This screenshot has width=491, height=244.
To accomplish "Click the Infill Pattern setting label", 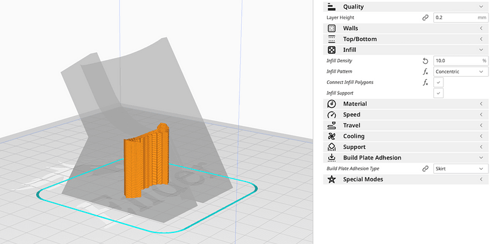I will 339,72.
